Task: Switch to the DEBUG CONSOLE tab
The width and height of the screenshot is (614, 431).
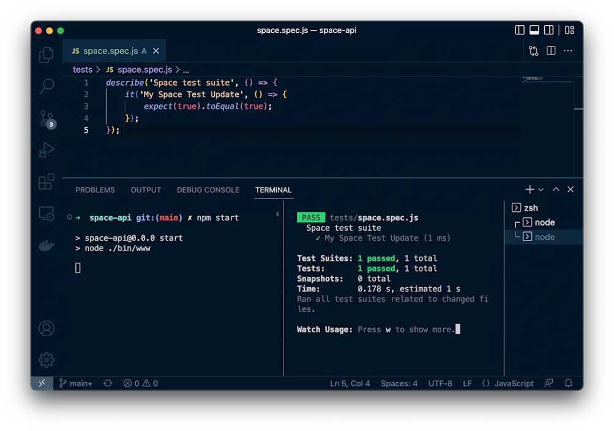Action: 208,190
